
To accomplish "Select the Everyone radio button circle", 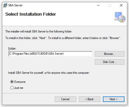I will coord(12,82).
